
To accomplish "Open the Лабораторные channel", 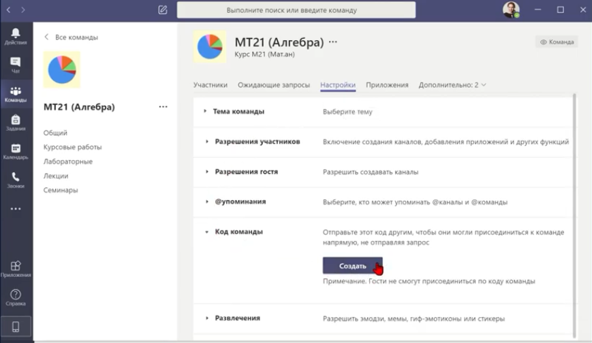I will coord(68,161).
